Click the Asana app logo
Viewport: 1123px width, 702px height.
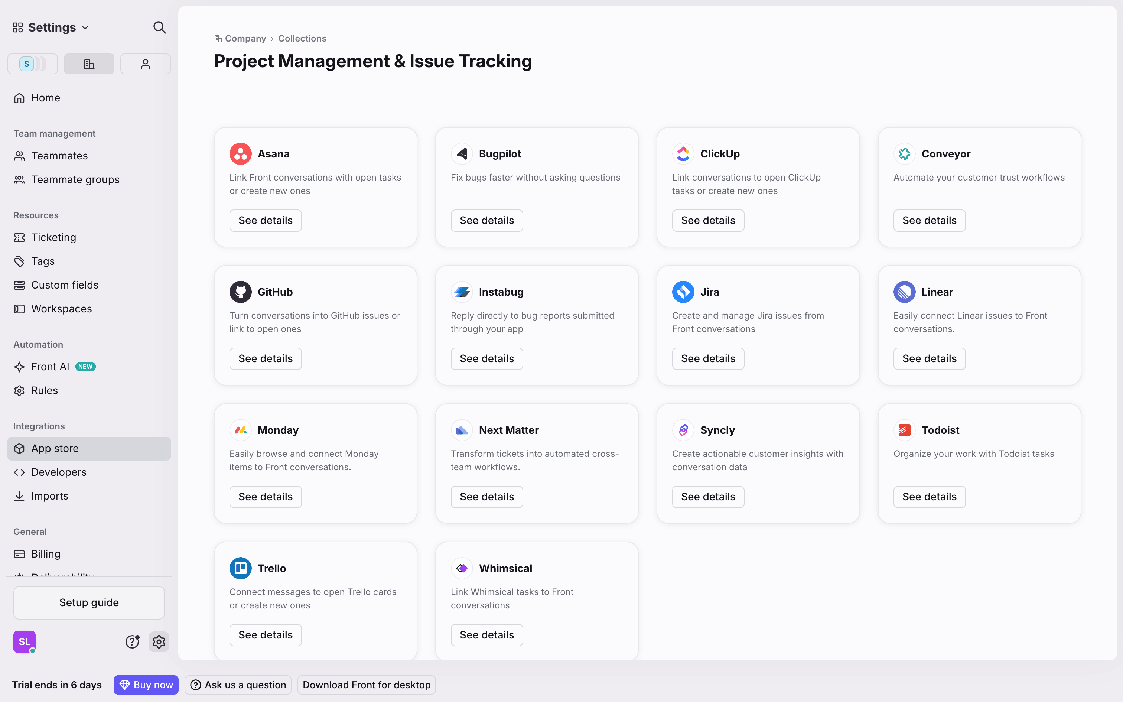(240, 154)
